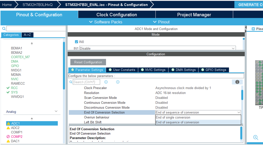Viewport: 263px width, 146px height.
Task: Go to next parameter search result arrow
Action: coord(118,82)
